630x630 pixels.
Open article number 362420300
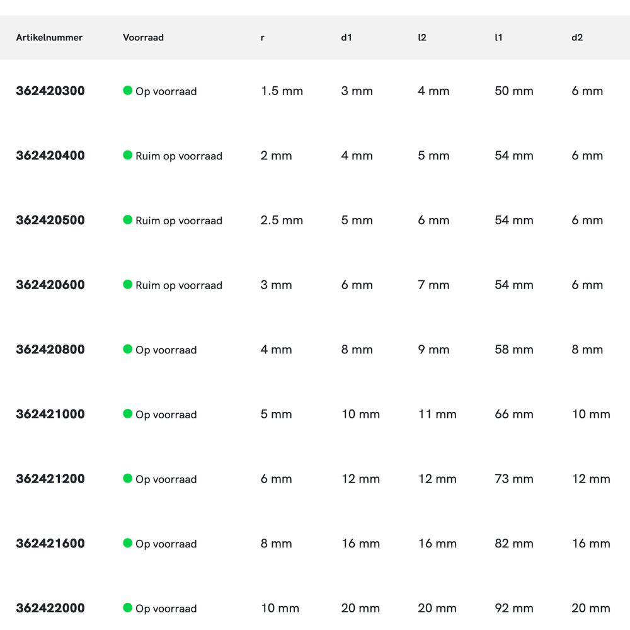point(50,91)
